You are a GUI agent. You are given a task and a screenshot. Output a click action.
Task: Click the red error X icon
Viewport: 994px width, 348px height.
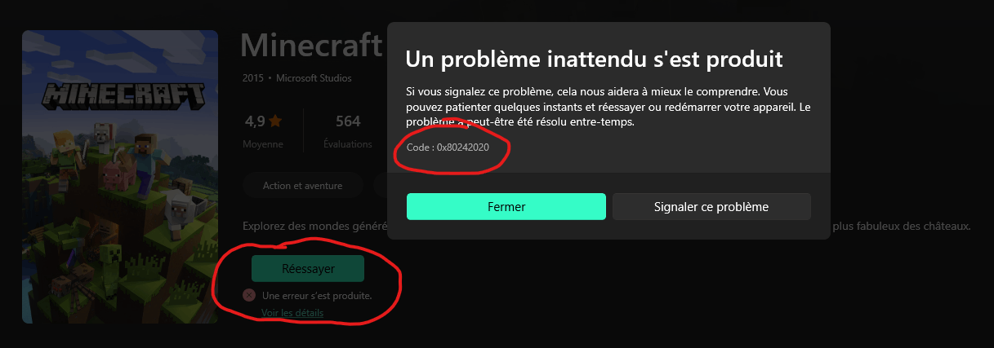point(249,295)
